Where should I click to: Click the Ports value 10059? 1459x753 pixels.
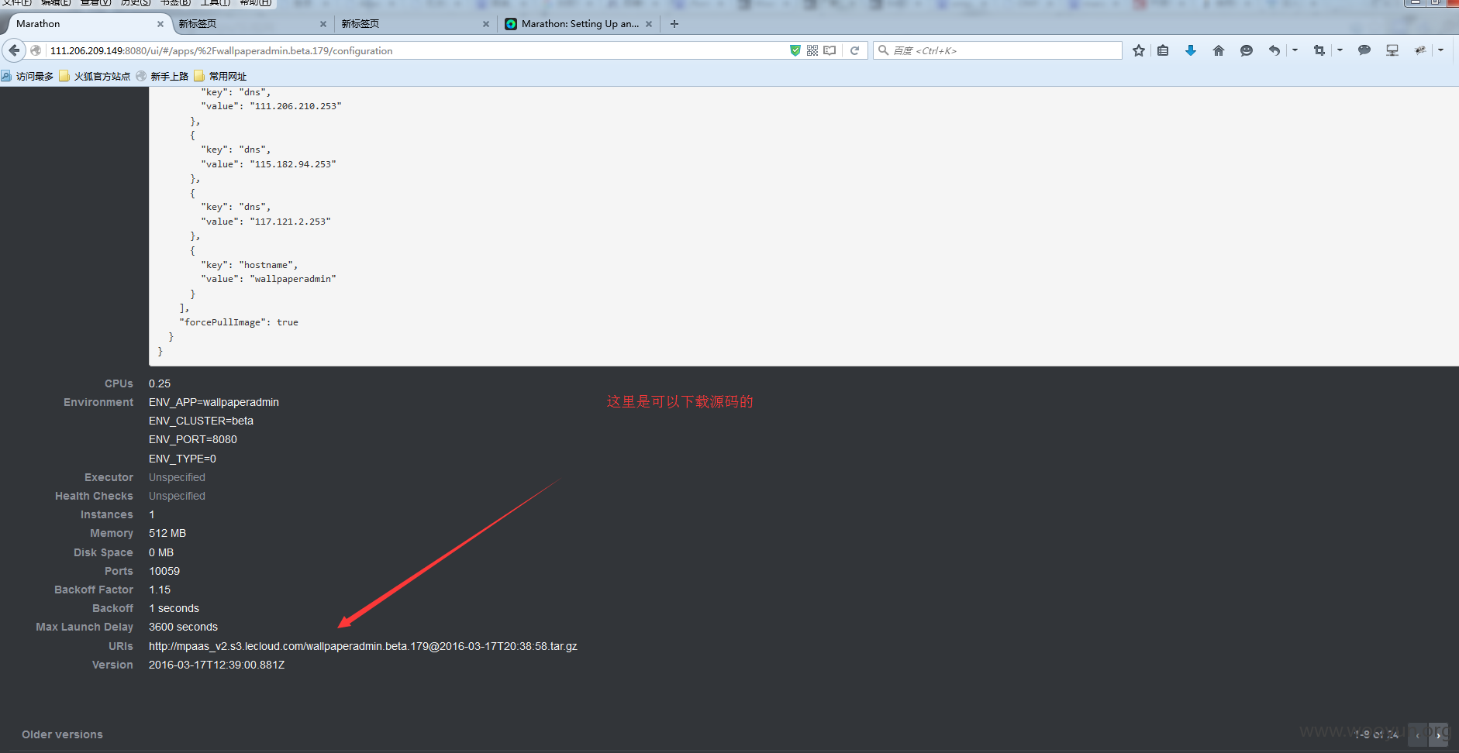(164, 571)
